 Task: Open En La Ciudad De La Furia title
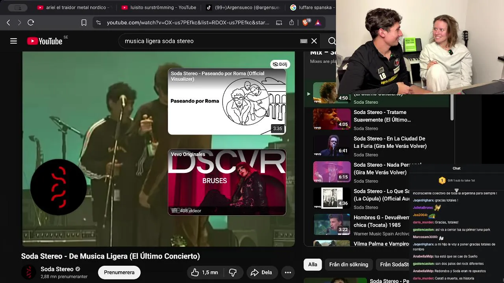[x=390, y=142]
